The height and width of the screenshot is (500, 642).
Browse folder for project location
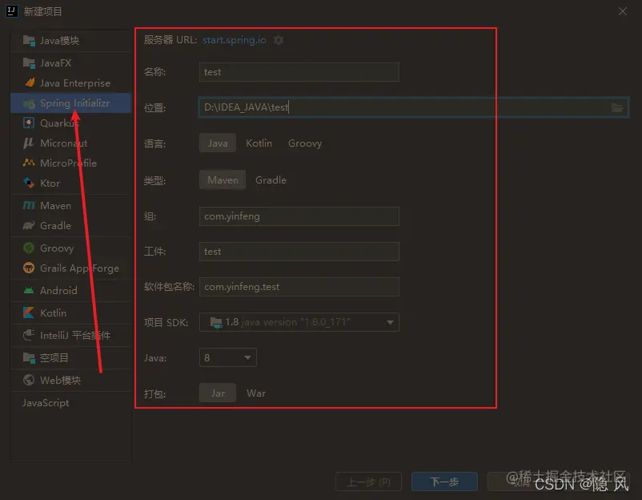click(616, 107)
